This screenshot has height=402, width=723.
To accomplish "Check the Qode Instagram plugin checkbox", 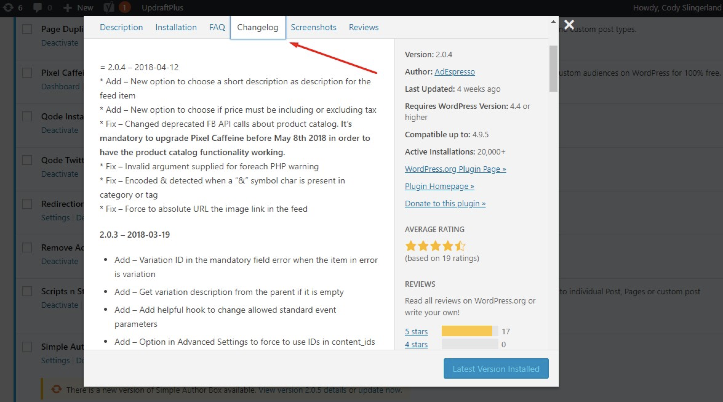I will tap(27, 117).
